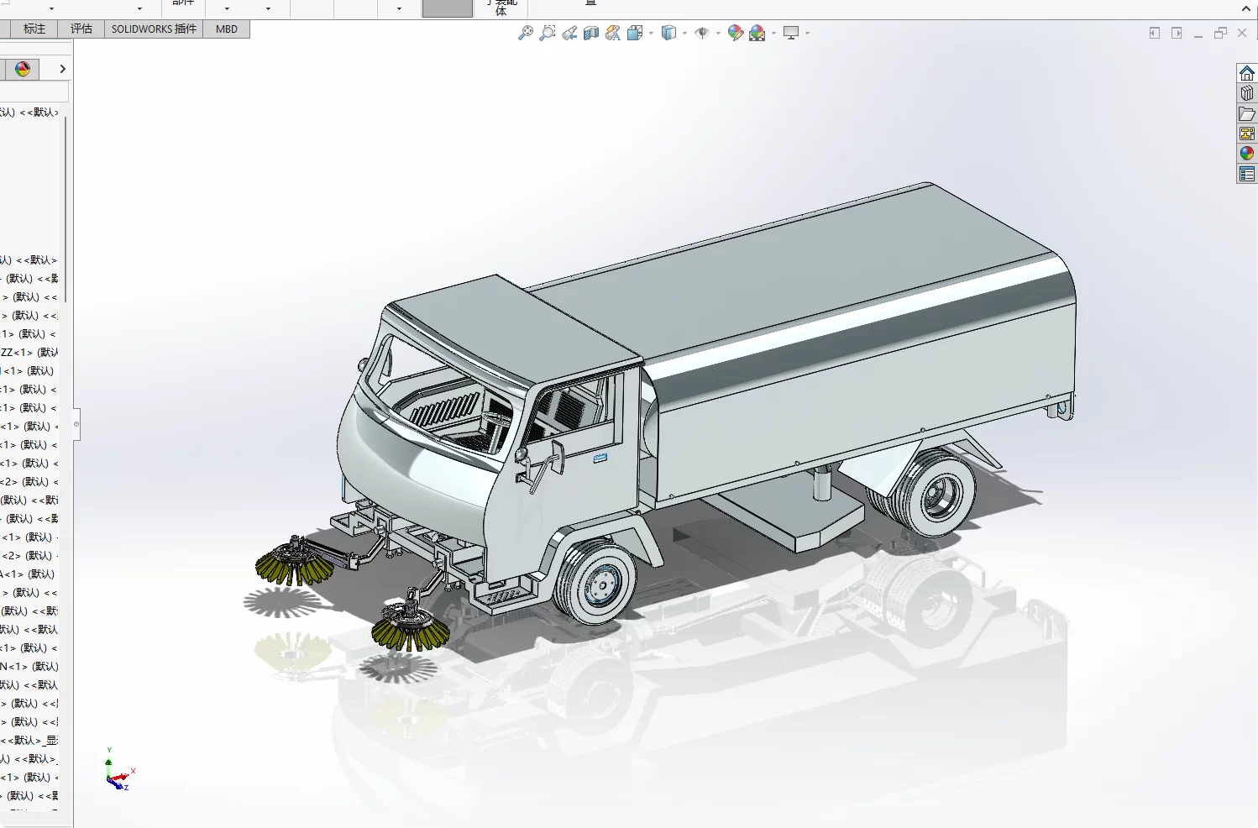Image resolution: width=1258 pixels, height=828 pixels.
Task: Expand the View Orientation dropdown arrow
Action: click(x=652, y=34)
